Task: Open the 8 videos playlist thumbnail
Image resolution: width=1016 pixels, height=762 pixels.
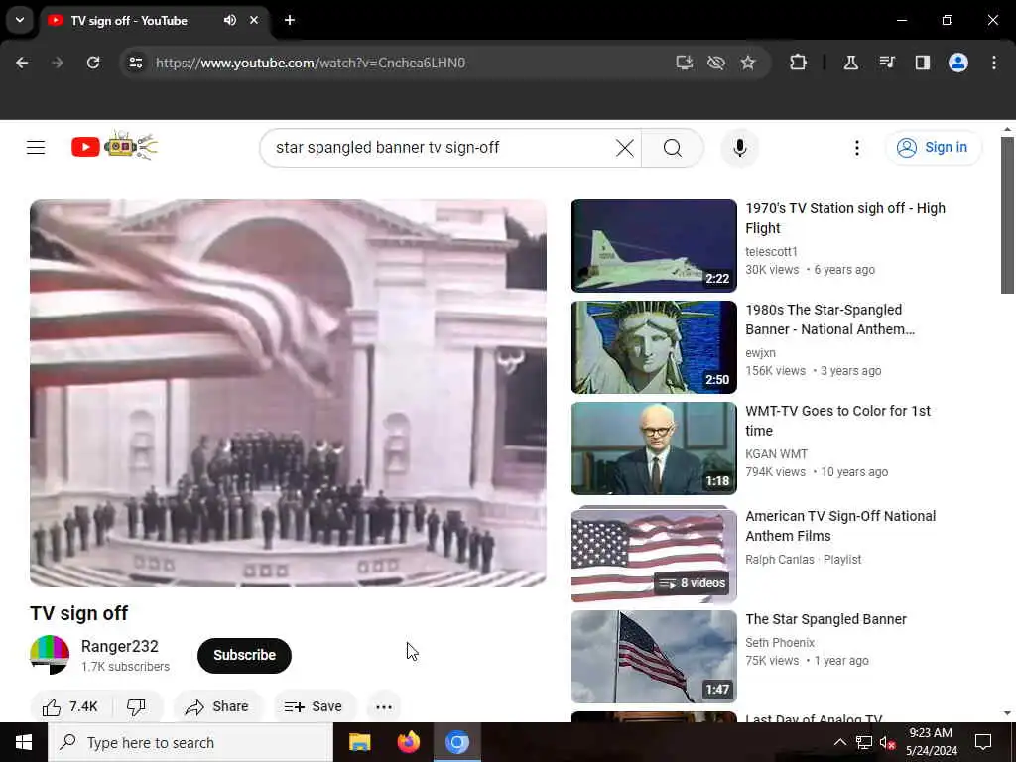Action: [653, 554]
